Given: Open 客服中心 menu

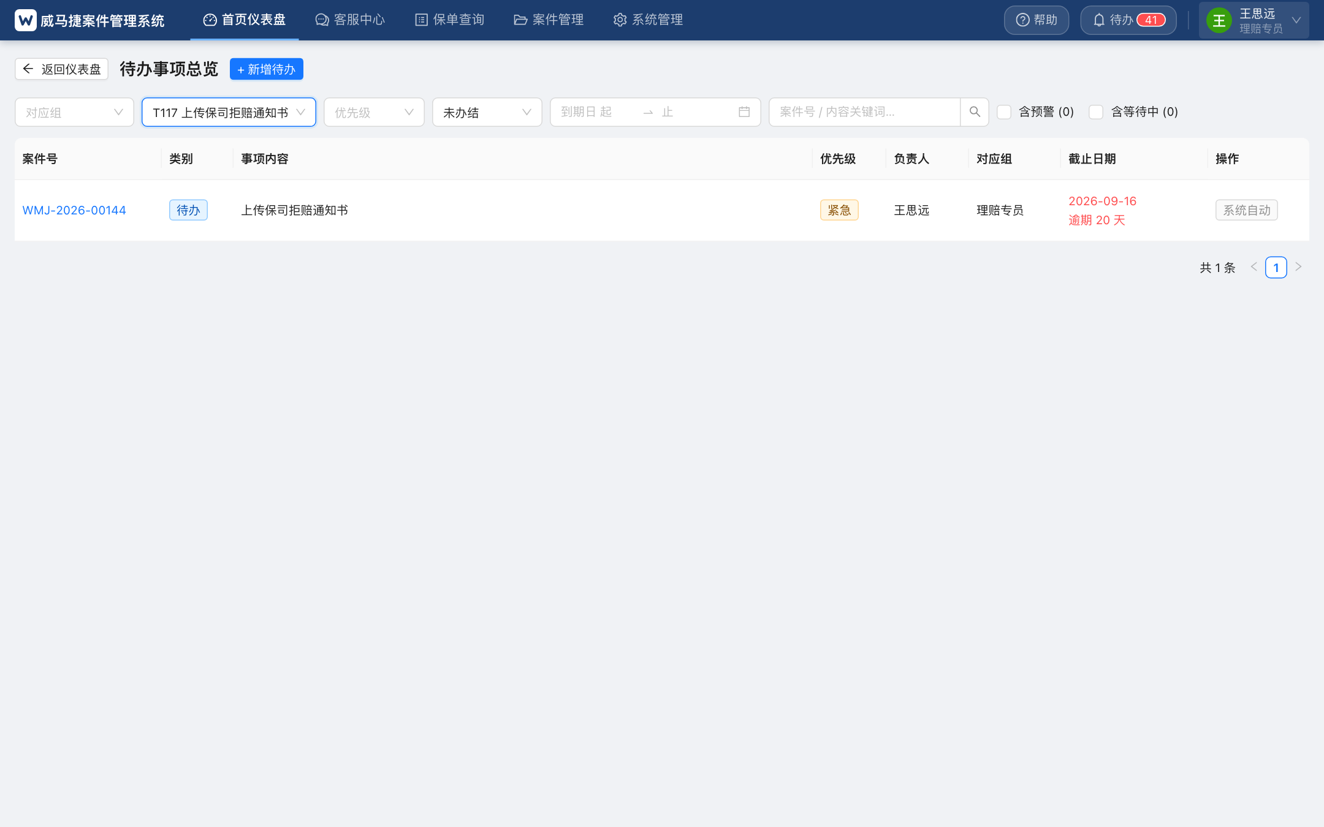Looking at the screenshot, I should [350, 20].
